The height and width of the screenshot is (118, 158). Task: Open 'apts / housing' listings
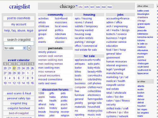point(83,19)
